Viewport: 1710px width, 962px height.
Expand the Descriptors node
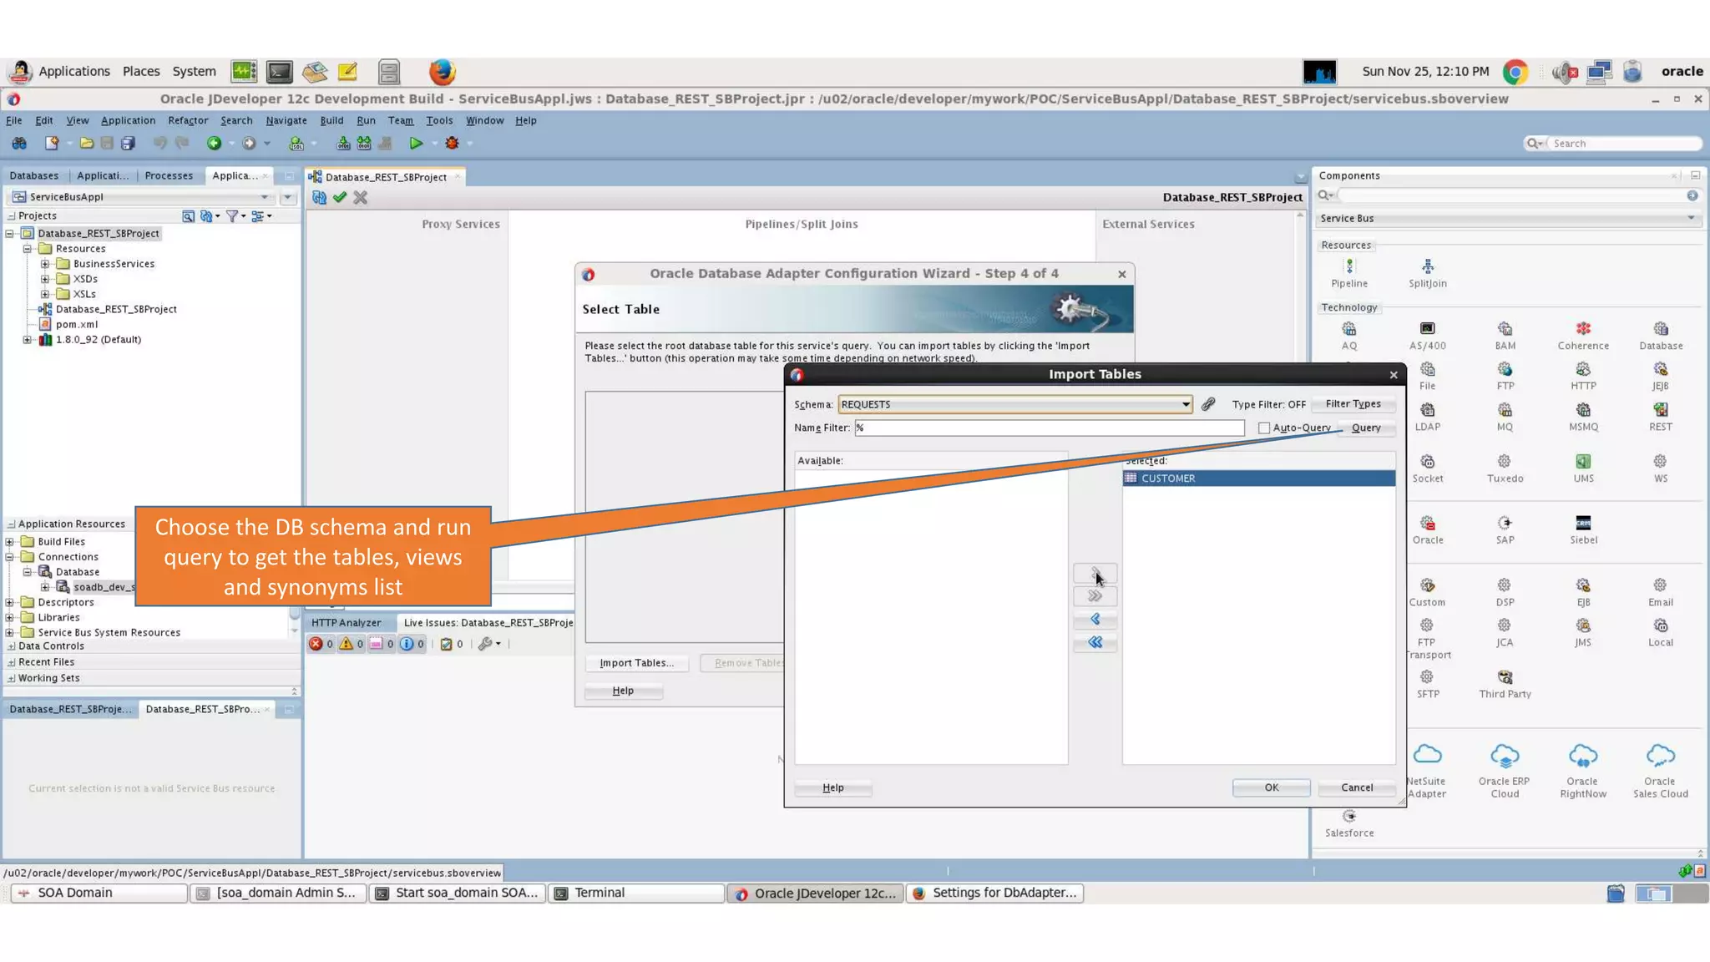(10, 603)
